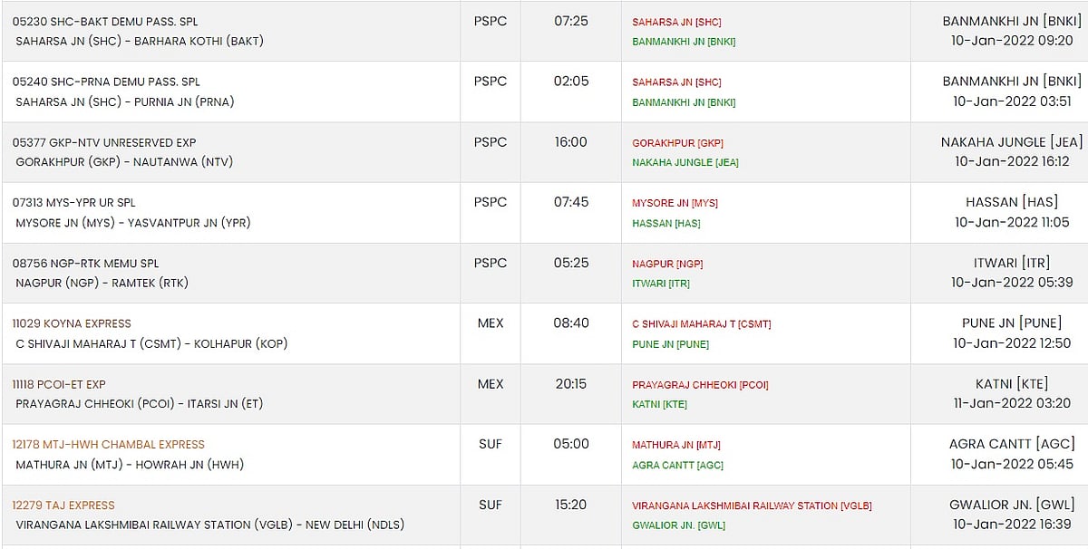Viewport: 1088px width, 549px height.
Task: Click the red VIRANGANA LAKSHMIBAI RAILWAY STATION [VGLB] text
Action: click(x=752, y=506)
